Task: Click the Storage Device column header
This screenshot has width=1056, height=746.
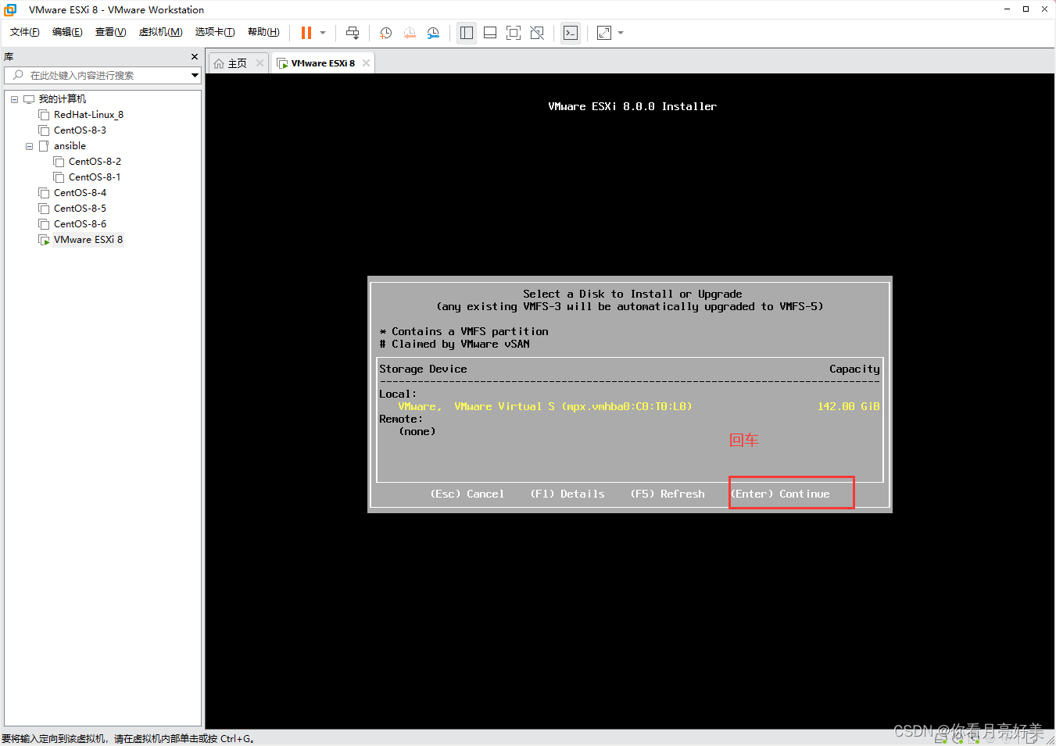Action: 423,369
